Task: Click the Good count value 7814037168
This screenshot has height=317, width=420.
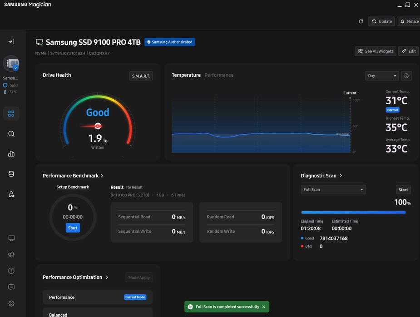Action: [333, 239]
